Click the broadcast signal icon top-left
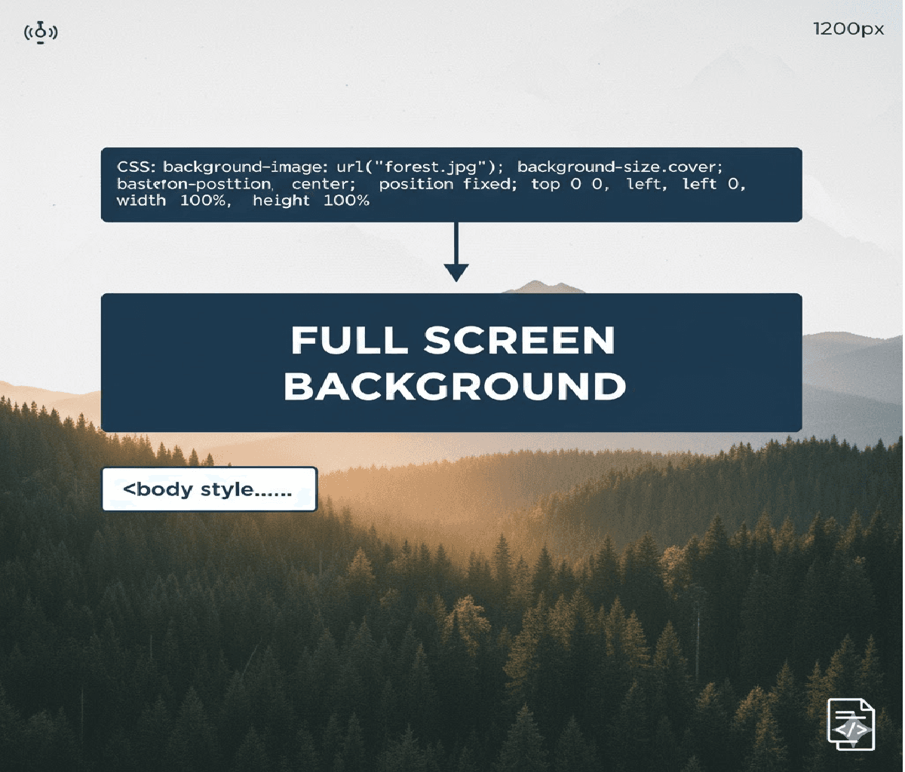The width and height of the screenshot is (905, 772). click(x=41, y=32)
